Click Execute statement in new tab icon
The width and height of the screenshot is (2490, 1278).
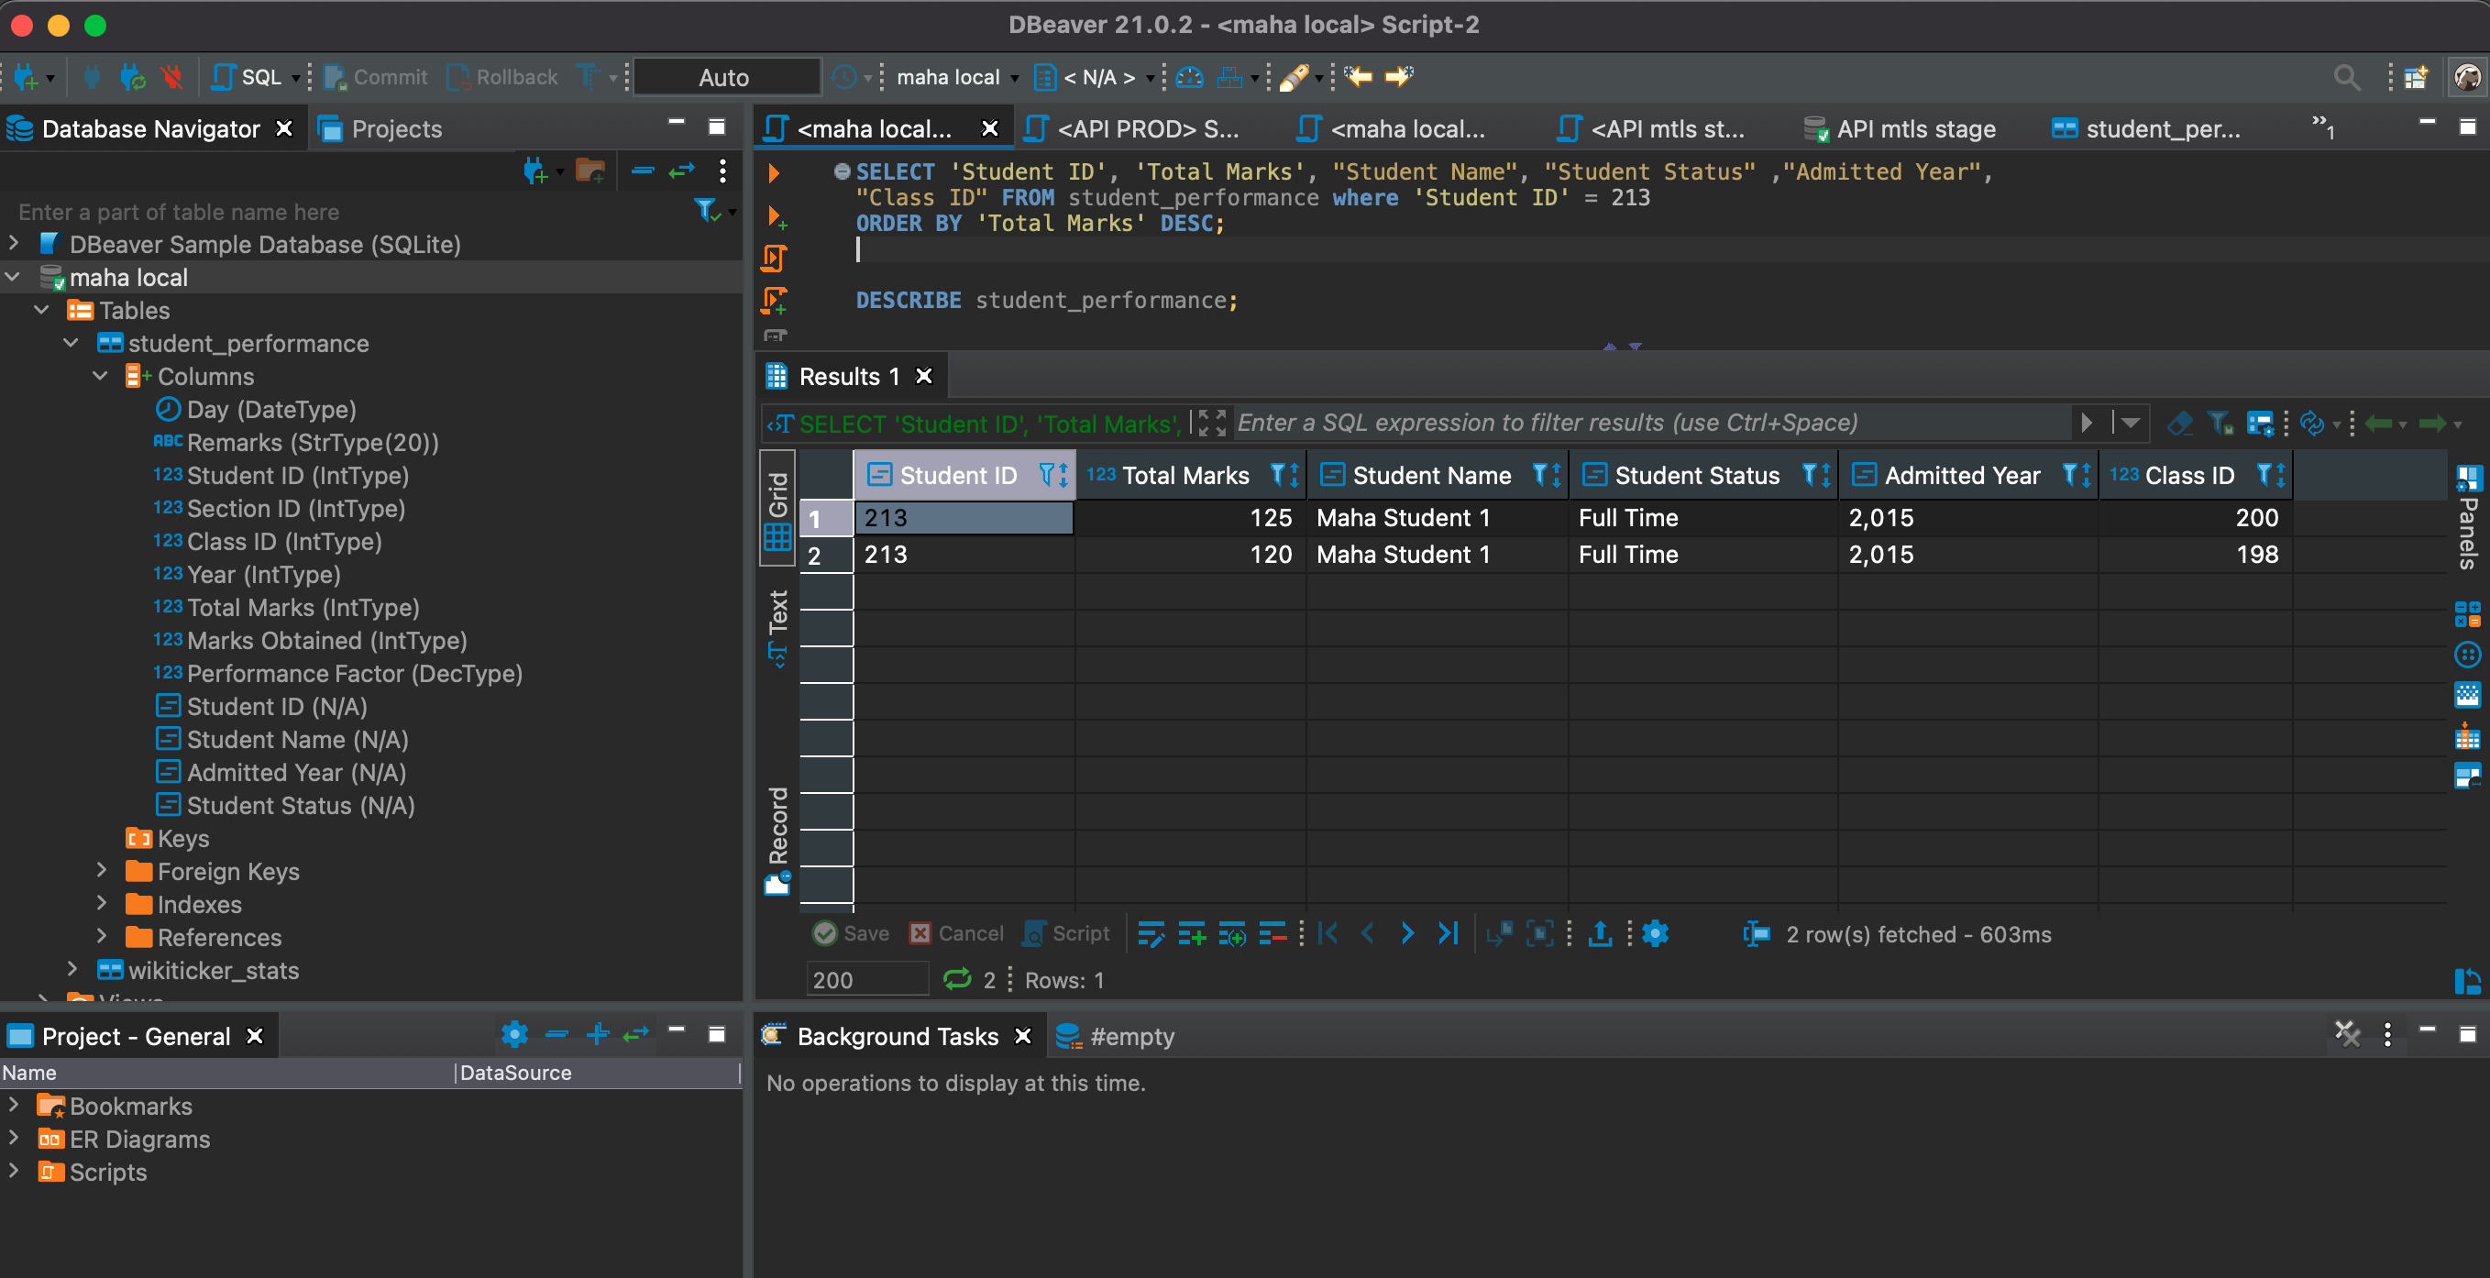coord(777,216)
